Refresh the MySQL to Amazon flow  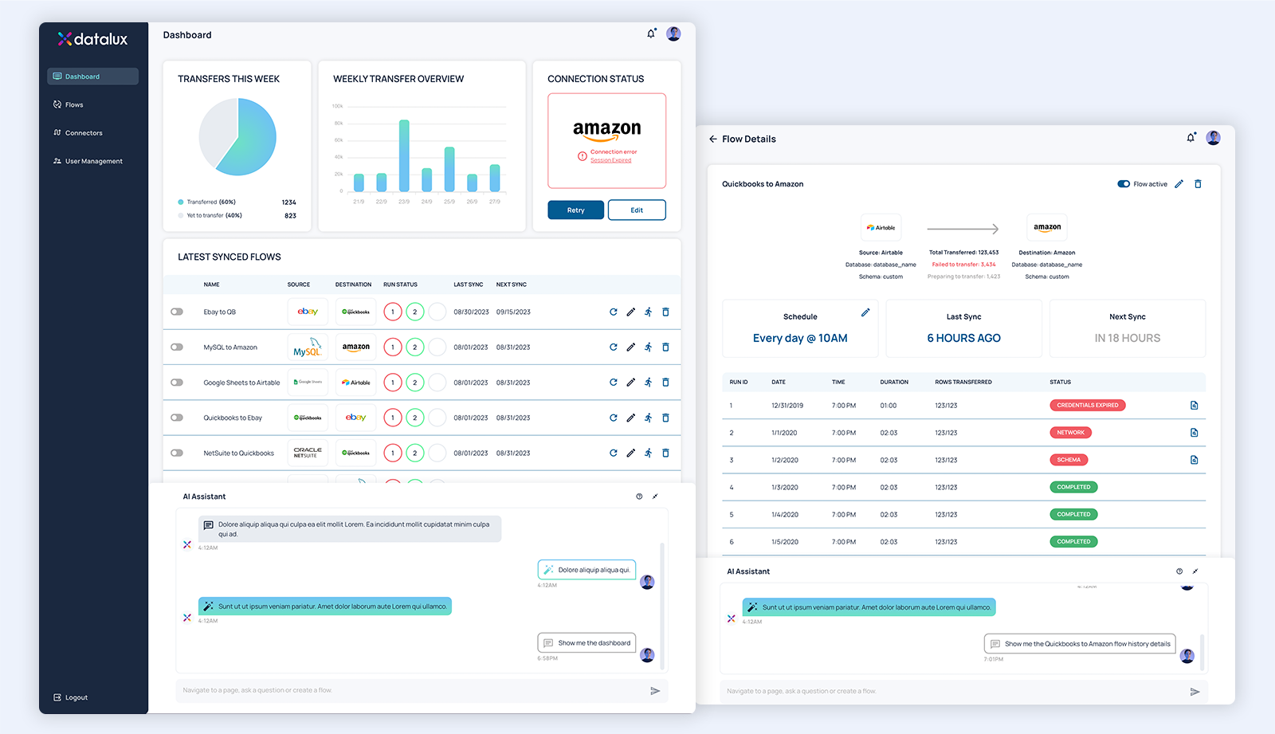pyautogui.click(x=614, y=347)
